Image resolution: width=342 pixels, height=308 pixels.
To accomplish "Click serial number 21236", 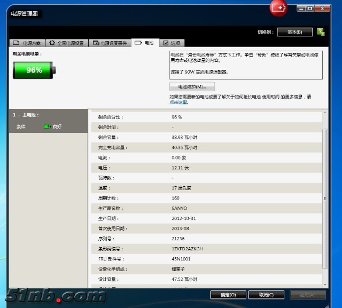I will point(178,239).
